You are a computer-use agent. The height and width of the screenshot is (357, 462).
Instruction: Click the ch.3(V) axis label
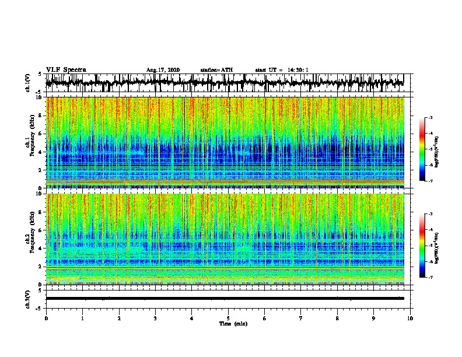28,299
